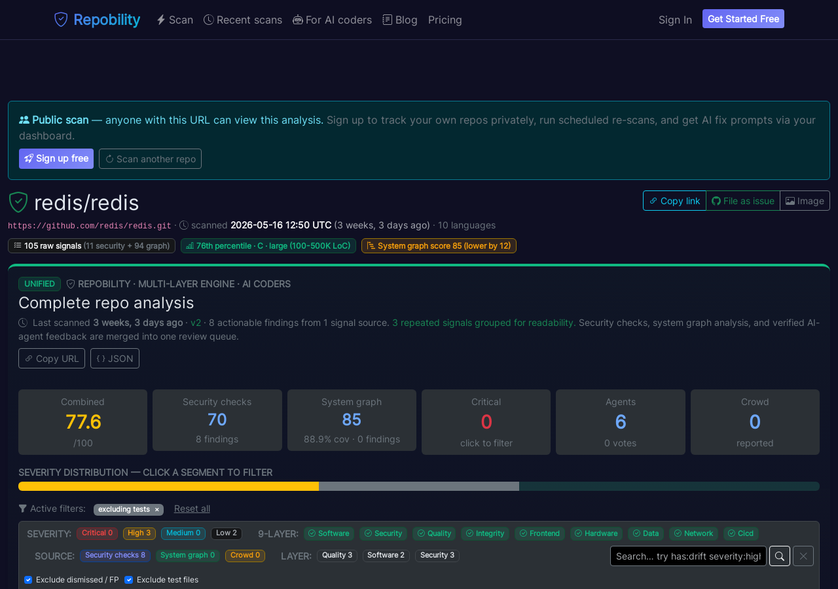Click Reset all filters
Viewport: 838px width, 589px height.
point(192,509)
